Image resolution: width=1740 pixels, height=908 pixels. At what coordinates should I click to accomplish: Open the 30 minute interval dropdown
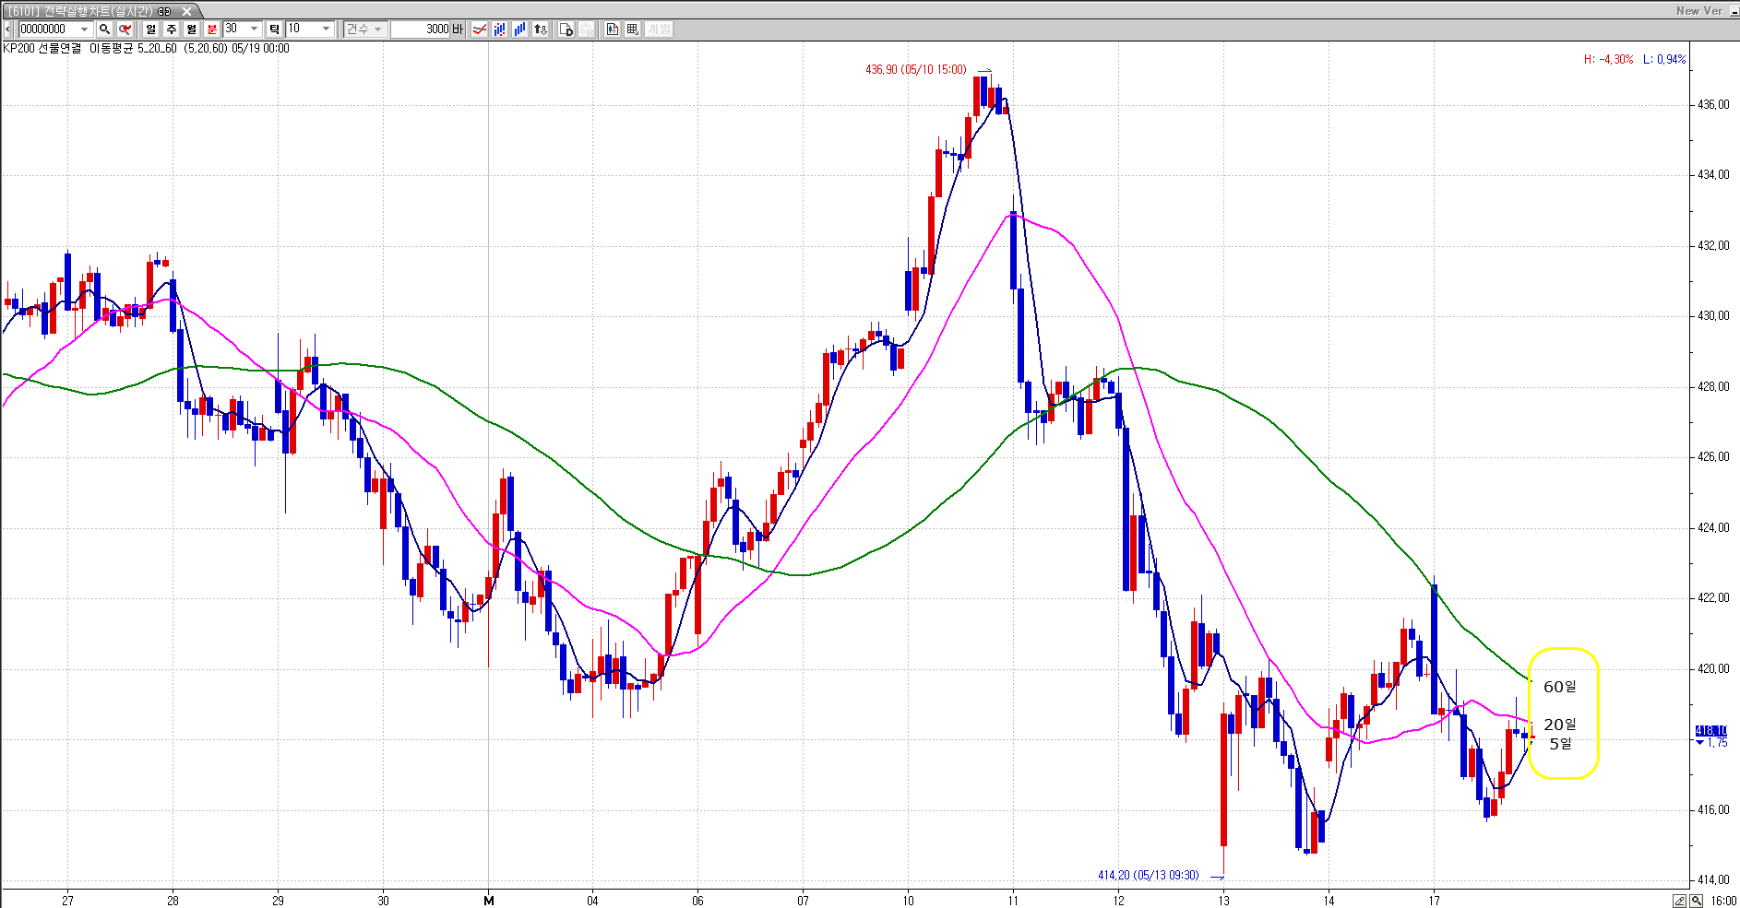point(255,29)
